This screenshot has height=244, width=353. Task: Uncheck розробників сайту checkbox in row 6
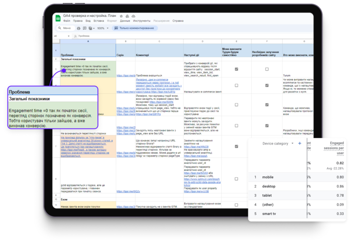[267, 126]
